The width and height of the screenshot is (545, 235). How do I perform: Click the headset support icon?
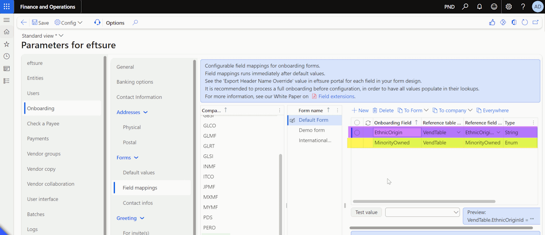point(97,23)
